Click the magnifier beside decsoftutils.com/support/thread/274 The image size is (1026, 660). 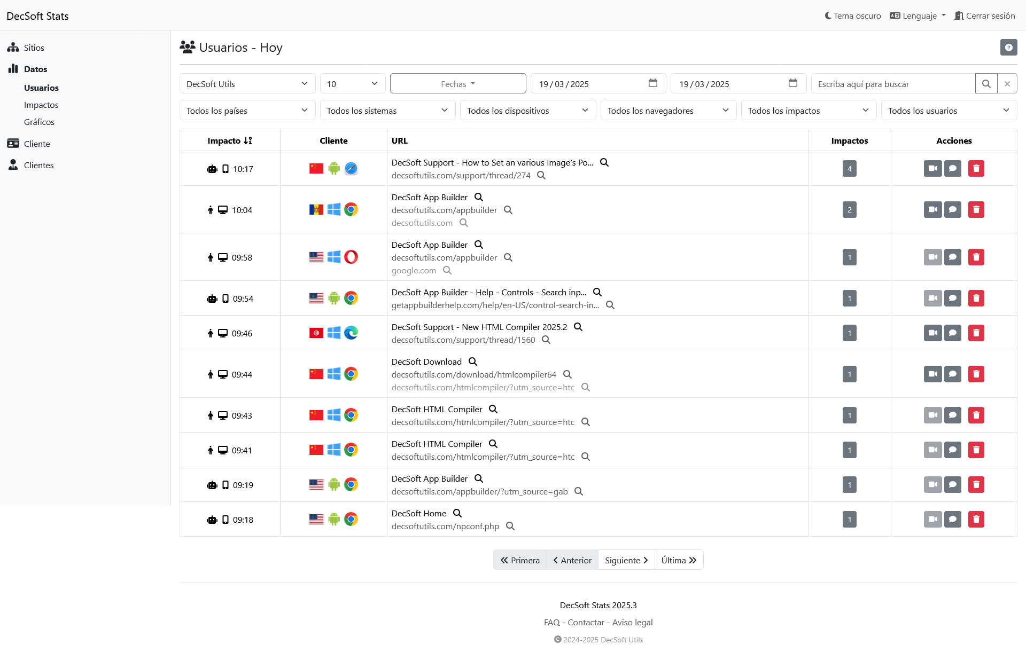click(541, 175)
